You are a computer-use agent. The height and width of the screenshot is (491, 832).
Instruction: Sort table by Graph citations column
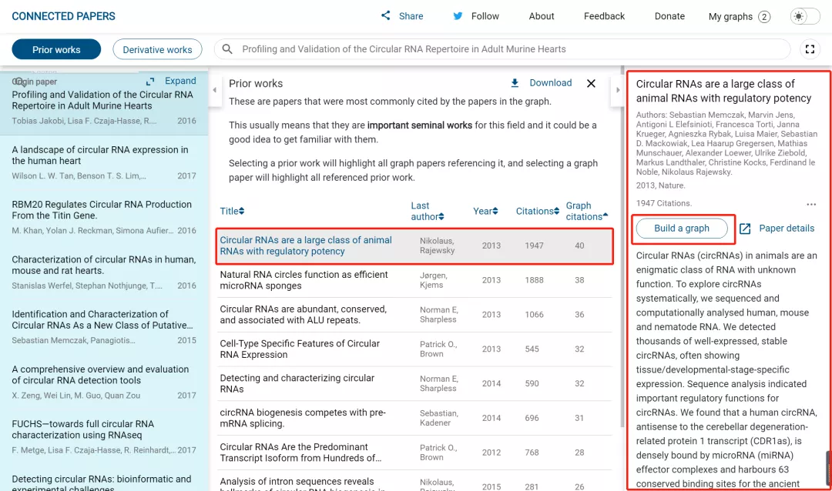coord(586,211)
